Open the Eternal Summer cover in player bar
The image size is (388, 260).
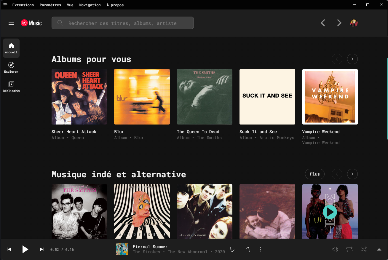[122, 249]
